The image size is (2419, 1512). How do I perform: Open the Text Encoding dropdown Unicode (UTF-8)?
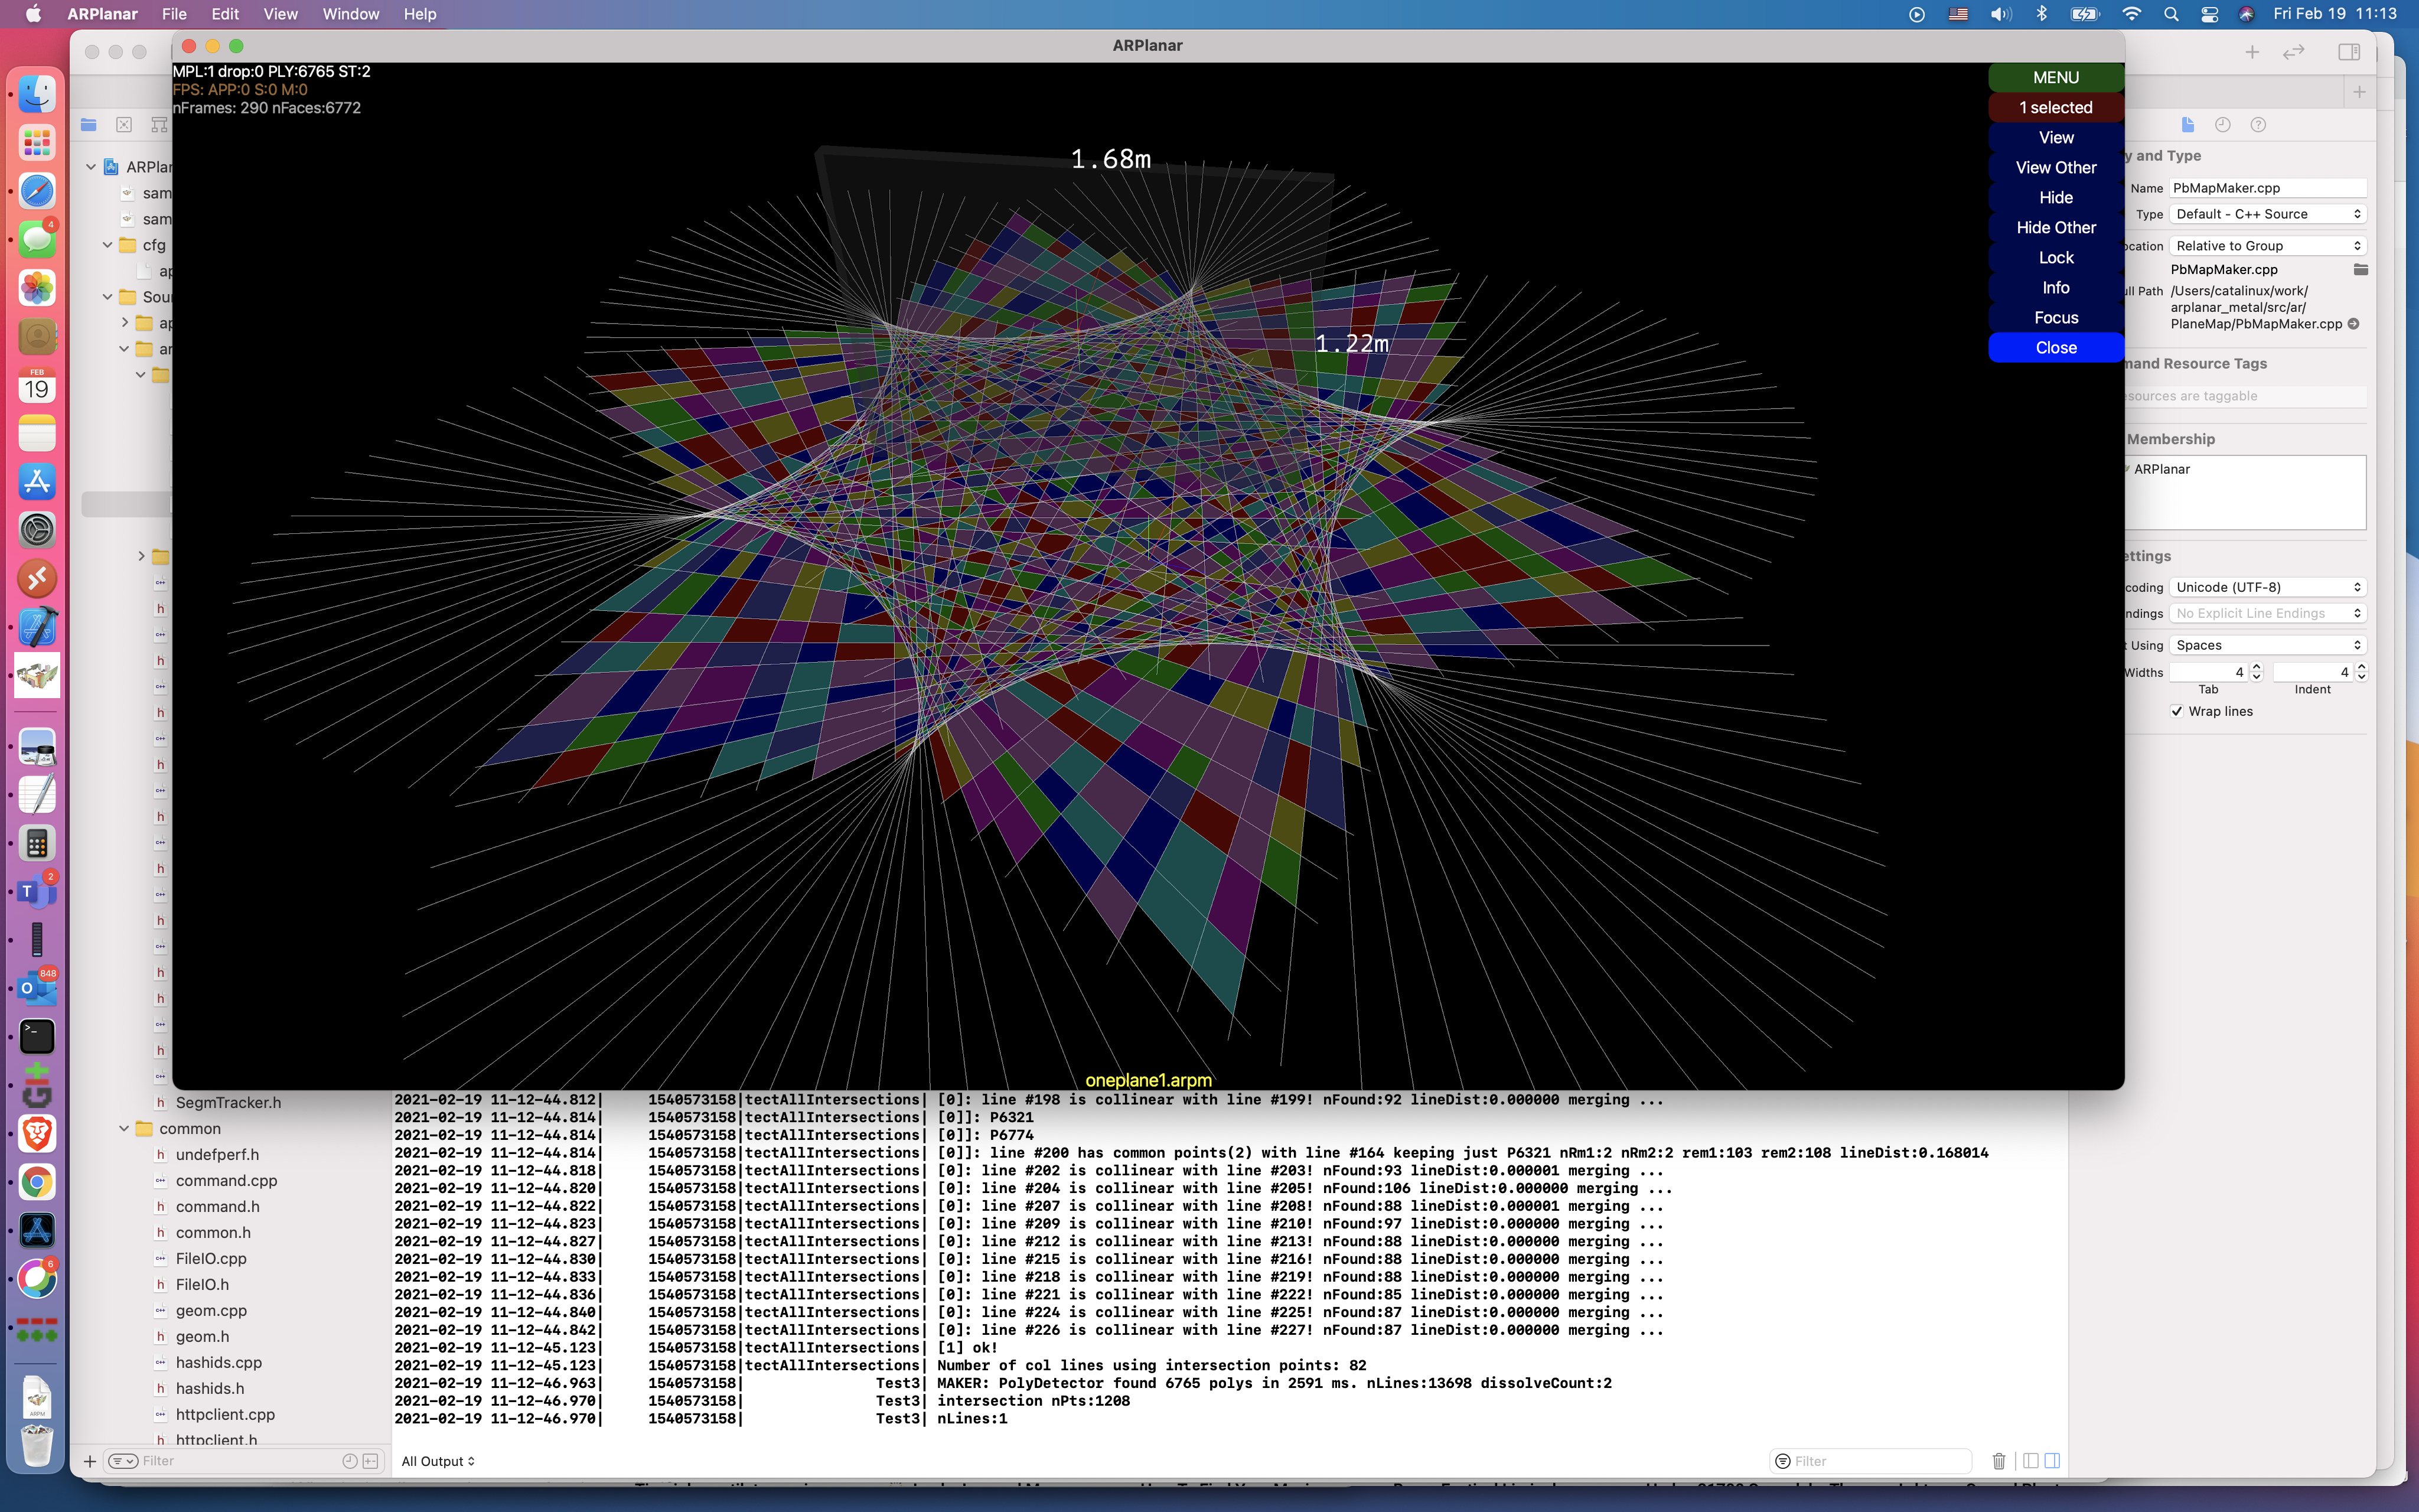point(2267,587)
